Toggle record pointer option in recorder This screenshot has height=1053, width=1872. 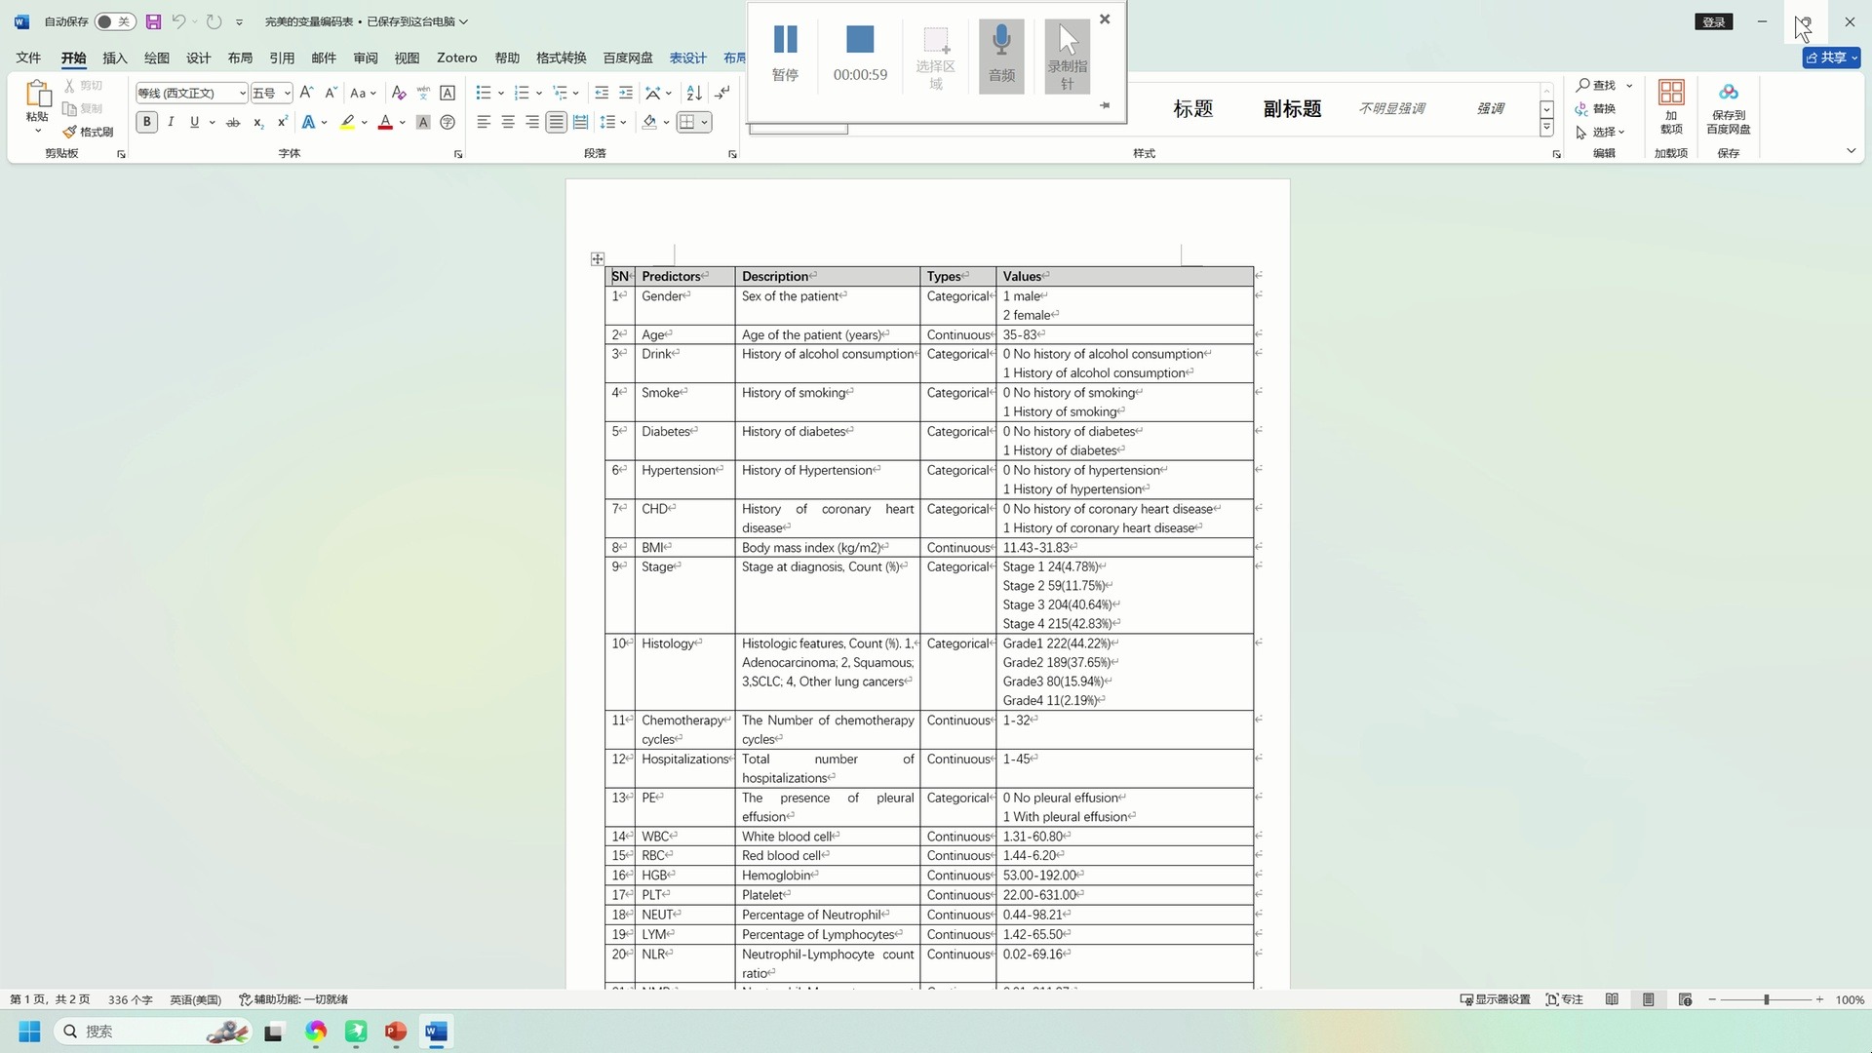coord(1068,56)
